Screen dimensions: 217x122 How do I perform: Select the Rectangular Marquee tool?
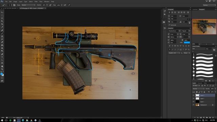[2, 15]
